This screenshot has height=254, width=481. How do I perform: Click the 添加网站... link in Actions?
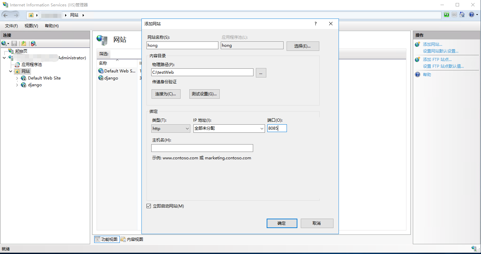pyautogui.click(x=432, y=44)
